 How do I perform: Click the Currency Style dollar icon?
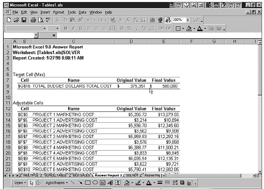coord(122,28)
